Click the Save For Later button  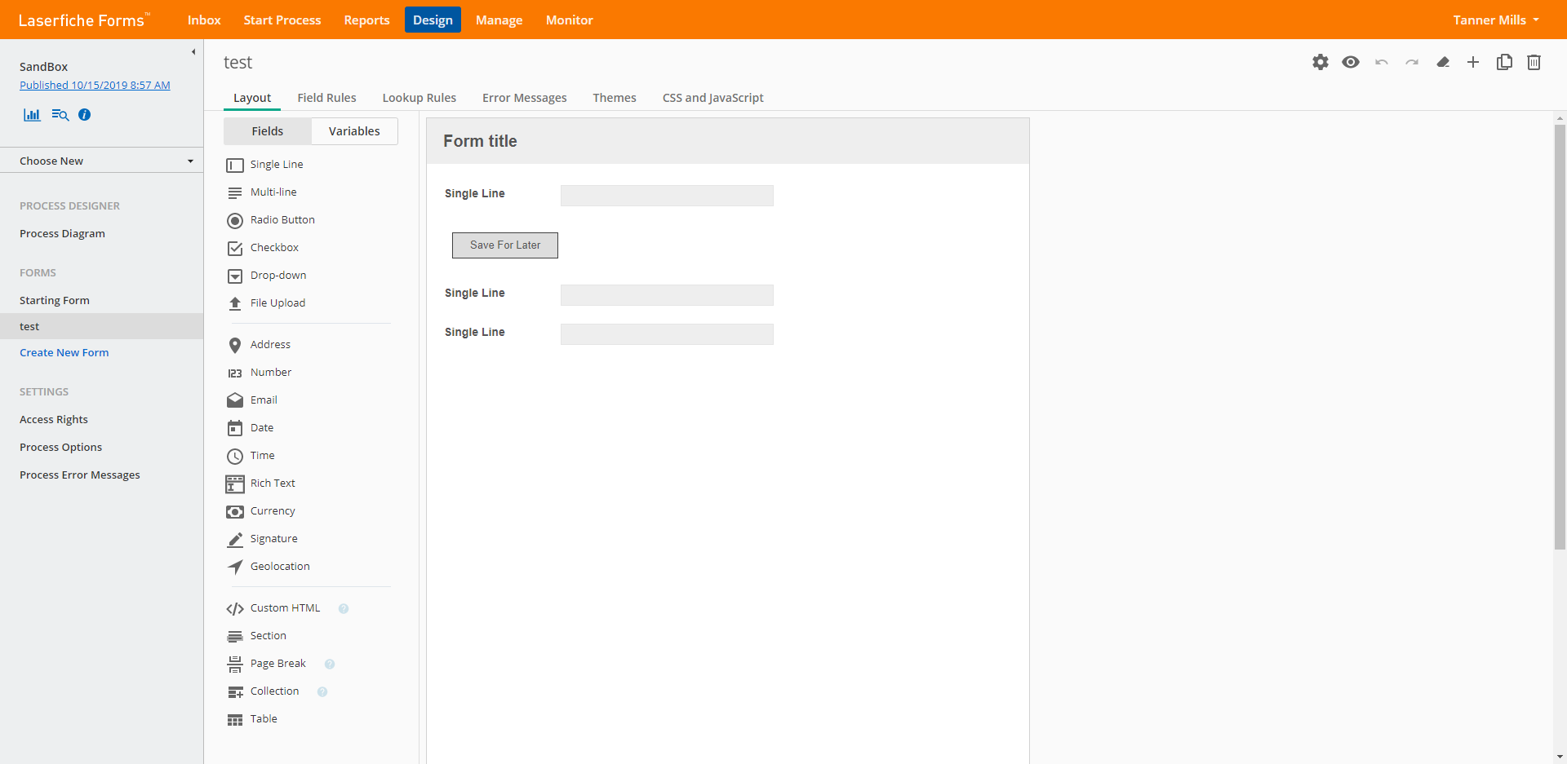[505, 245]
